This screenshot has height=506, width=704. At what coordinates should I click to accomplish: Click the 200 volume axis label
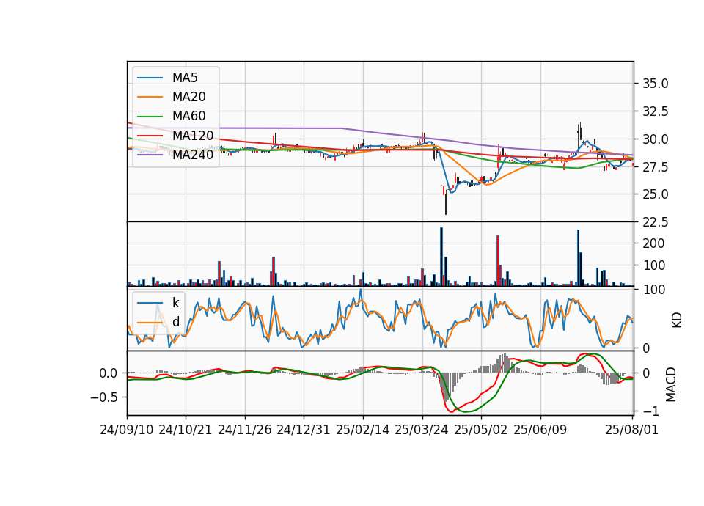pyautogui.click(x=654, y=243)
